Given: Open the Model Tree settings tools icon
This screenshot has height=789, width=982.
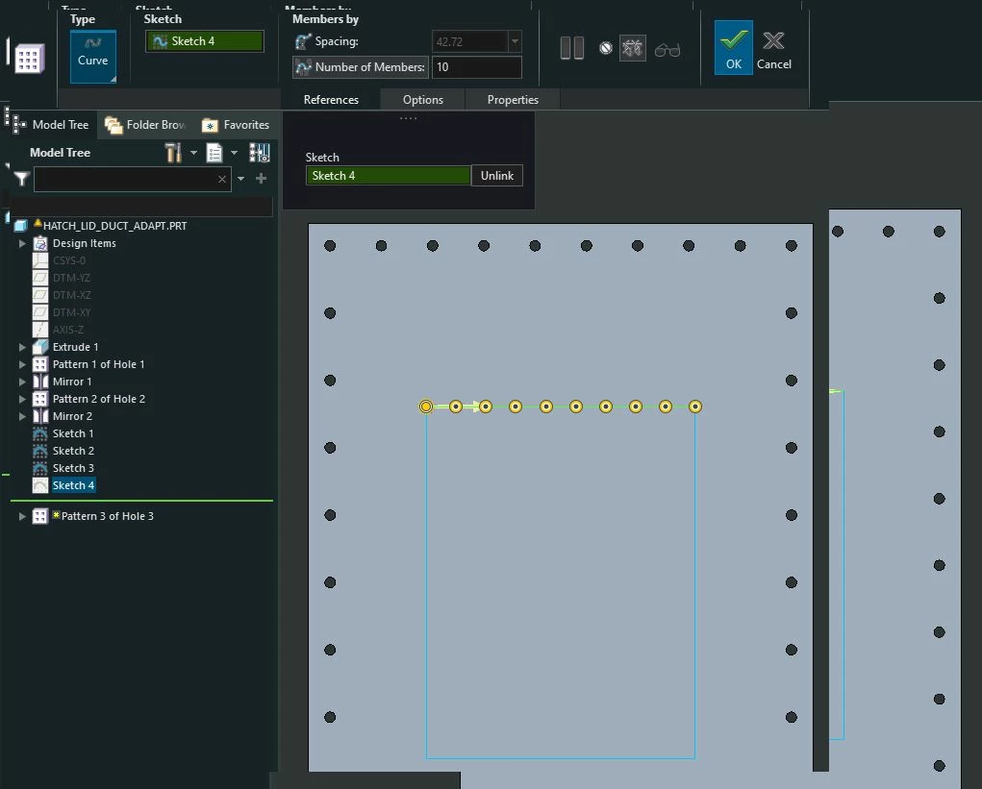Looking at the screenshot, I should click(x=173, y=153).
